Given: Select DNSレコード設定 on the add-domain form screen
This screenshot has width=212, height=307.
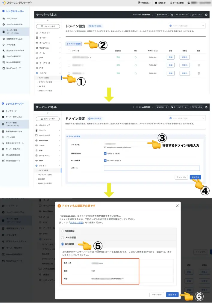Looking at the screenshot, I should (45, 183).
